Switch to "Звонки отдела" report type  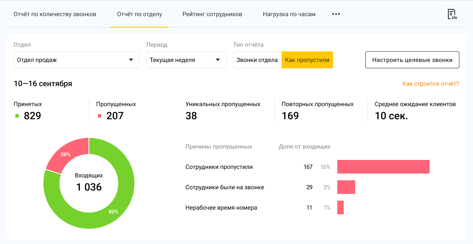tap(257, 60)
